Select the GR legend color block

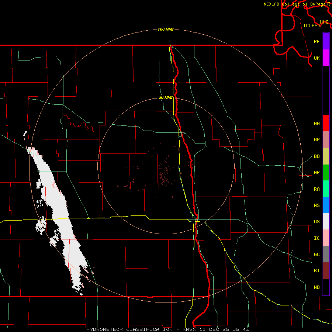326,139
